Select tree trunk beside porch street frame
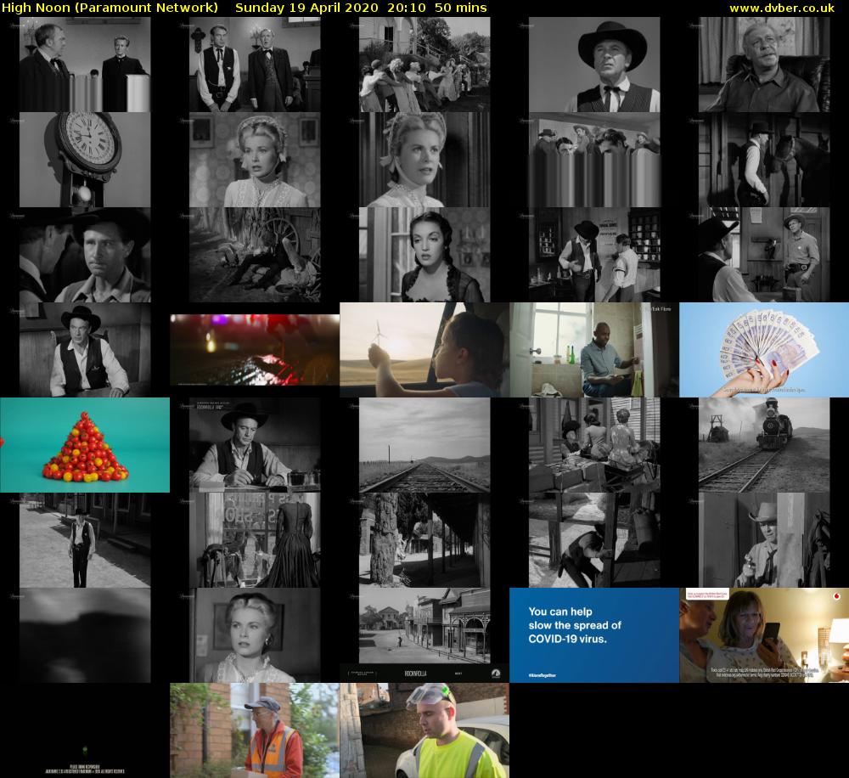 point(424,540)
